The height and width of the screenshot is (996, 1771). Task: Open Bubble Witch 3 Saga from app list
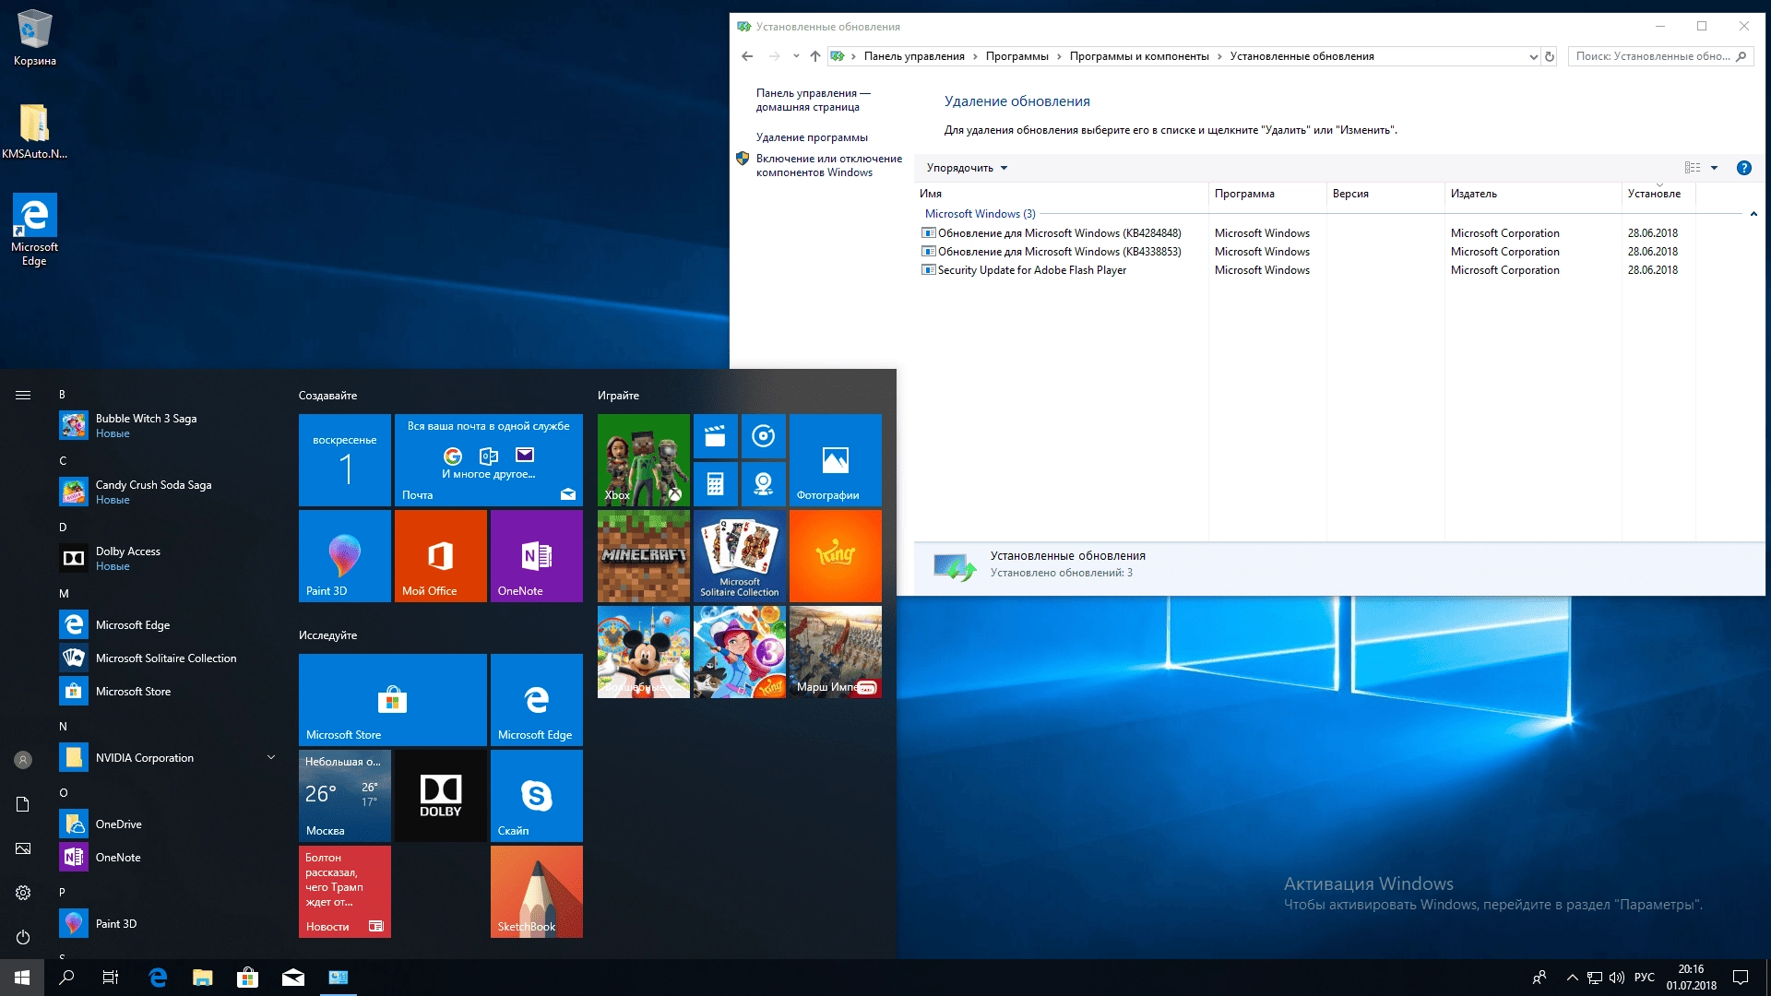pyautogui.click(x=166, y=425)
